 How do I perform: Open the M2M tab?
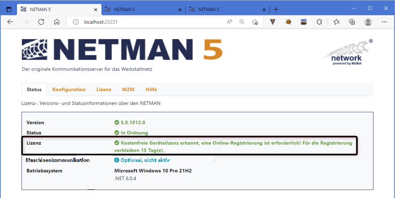coord(128,90)
